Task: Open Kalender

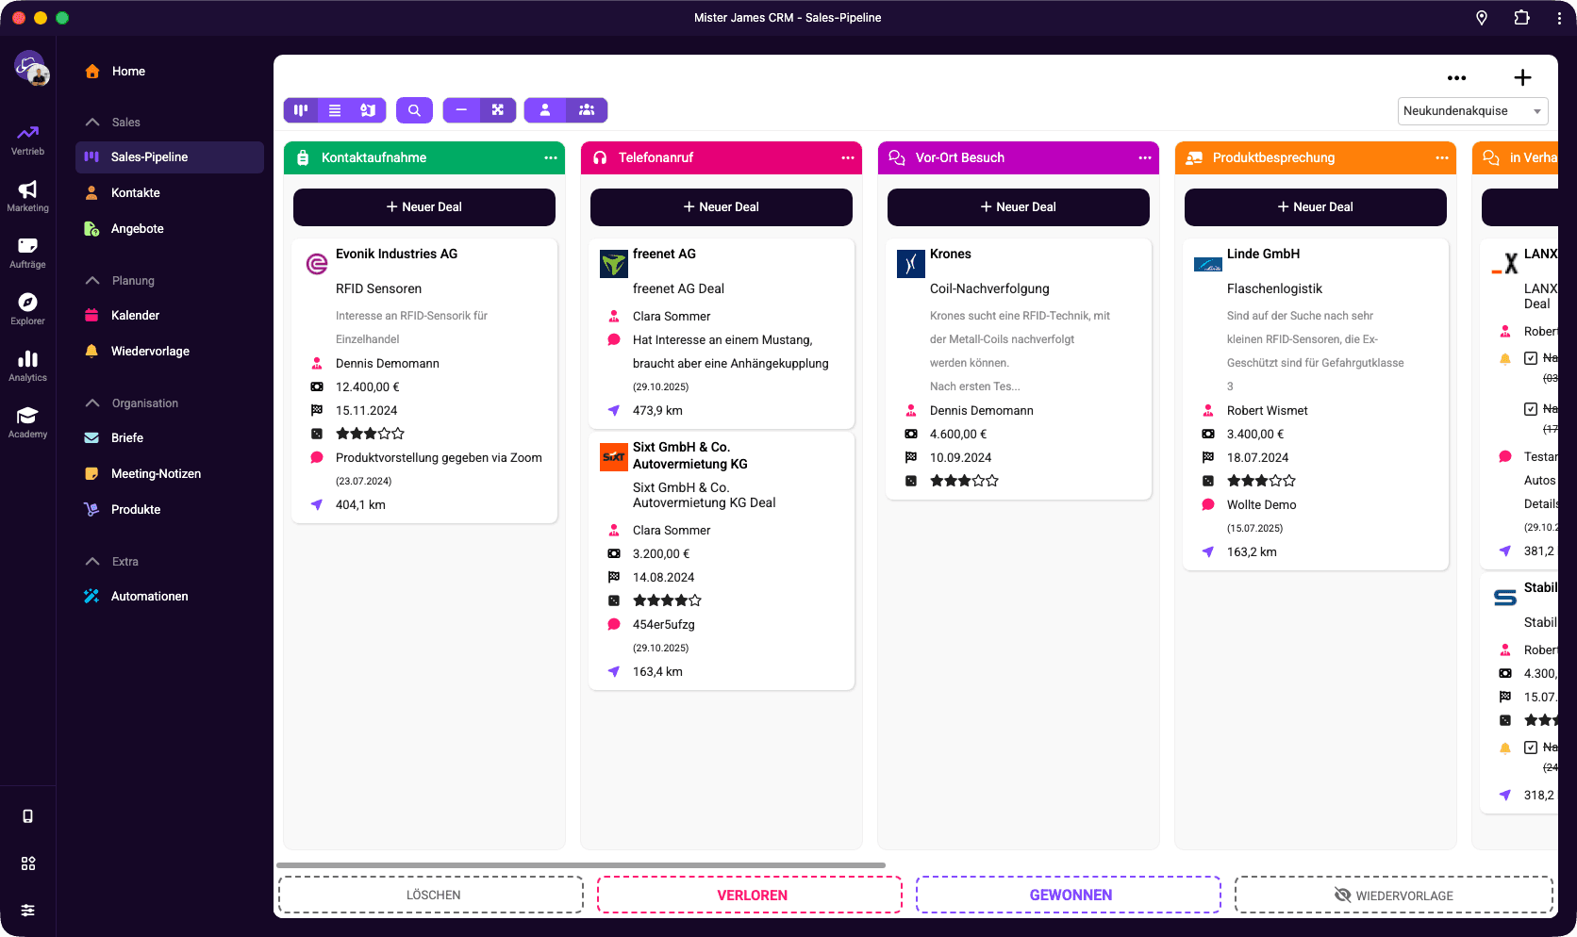Action: click(170, 316)
